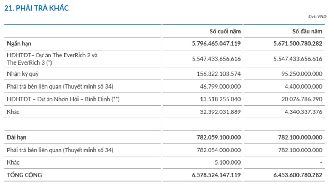334x184 pixels.
Task: Click the 5.100.000 long-term other value
Action: 228,162
